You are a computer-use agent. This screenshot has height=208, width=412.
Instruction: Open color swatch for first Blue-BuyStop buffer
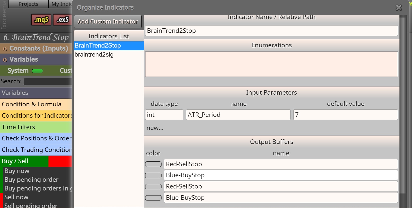[153, 175]
